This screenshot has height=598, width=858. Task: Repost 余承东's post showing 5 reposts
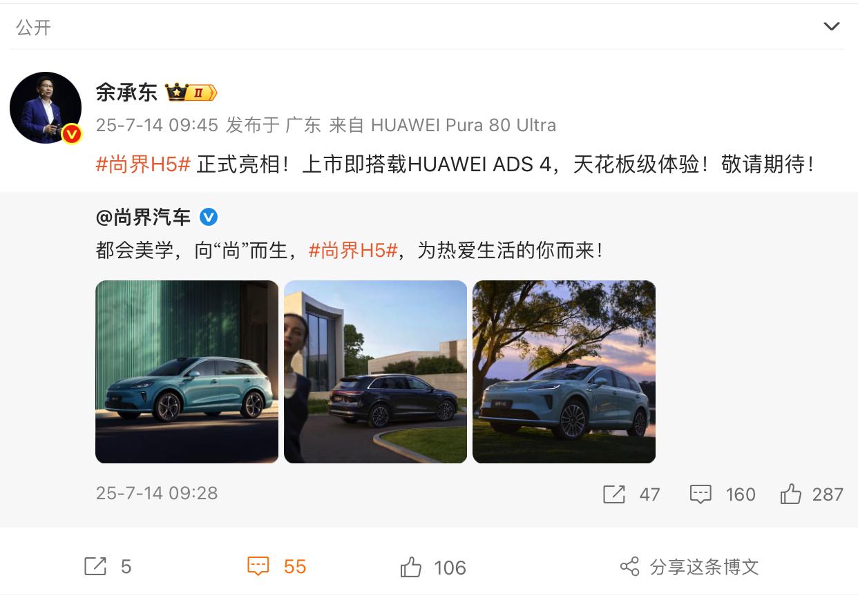(x=108, y=567)
